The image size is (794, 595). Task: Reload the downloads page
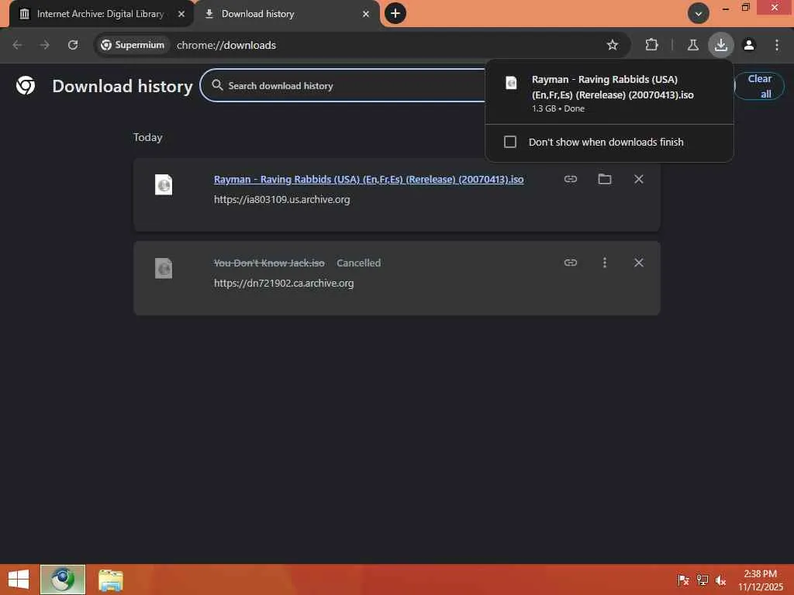[73, 45]
